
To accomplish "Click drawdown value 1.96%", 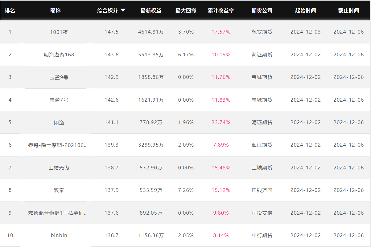I will (186, 122).
